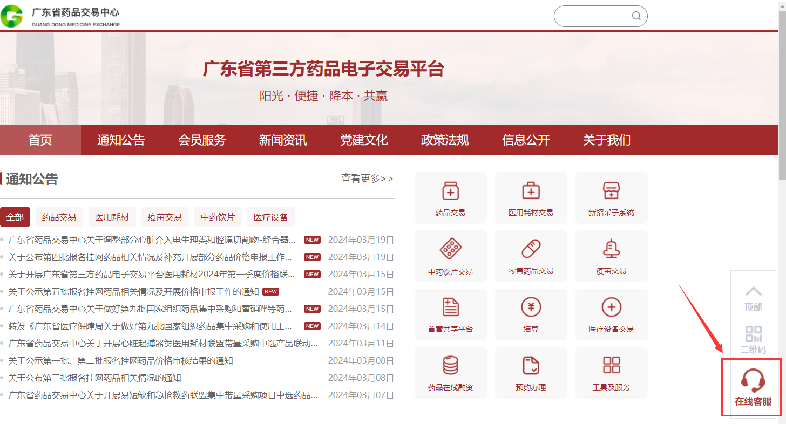Click the 新招采子系统 icon
The height and width of the screenshot is (424, 786).
coord(611,191)
